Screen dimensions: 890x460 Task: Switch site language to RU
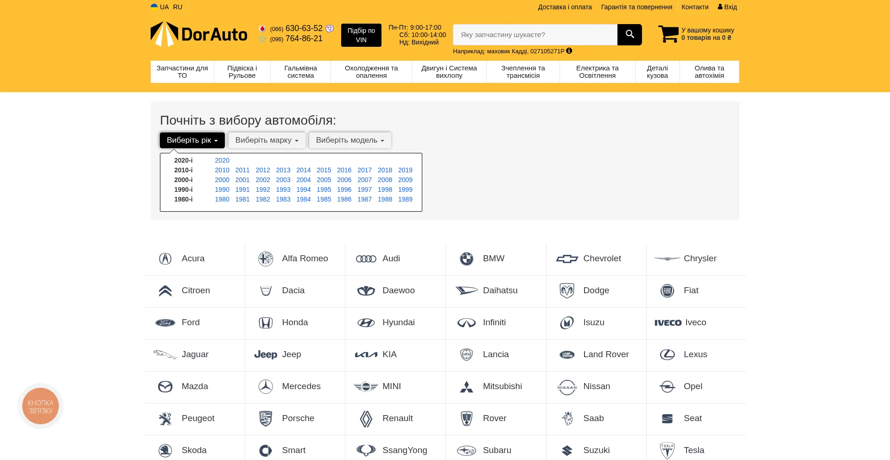coord(178,7)
